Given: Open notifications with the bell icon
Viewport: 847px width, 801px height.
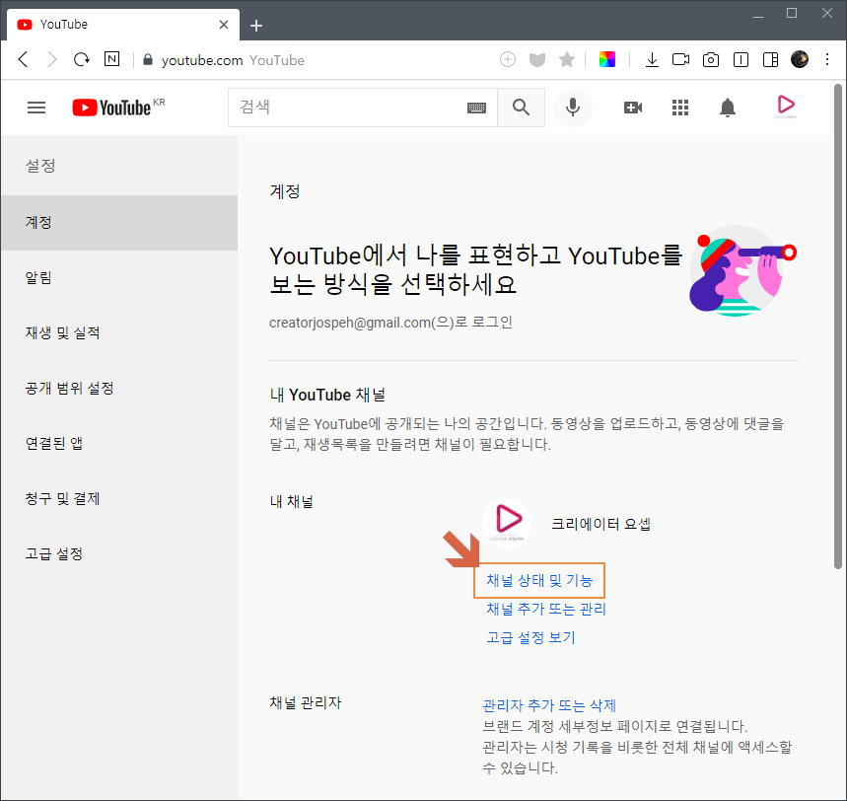Looking at the screenshot, I should pyautogui.click(x=728, y=108).
